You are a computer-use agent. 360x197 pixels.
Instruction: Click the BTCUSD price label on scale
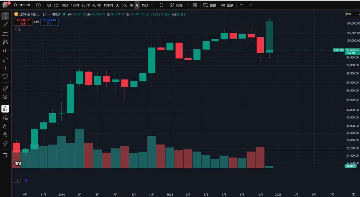(x=338, y=50)
